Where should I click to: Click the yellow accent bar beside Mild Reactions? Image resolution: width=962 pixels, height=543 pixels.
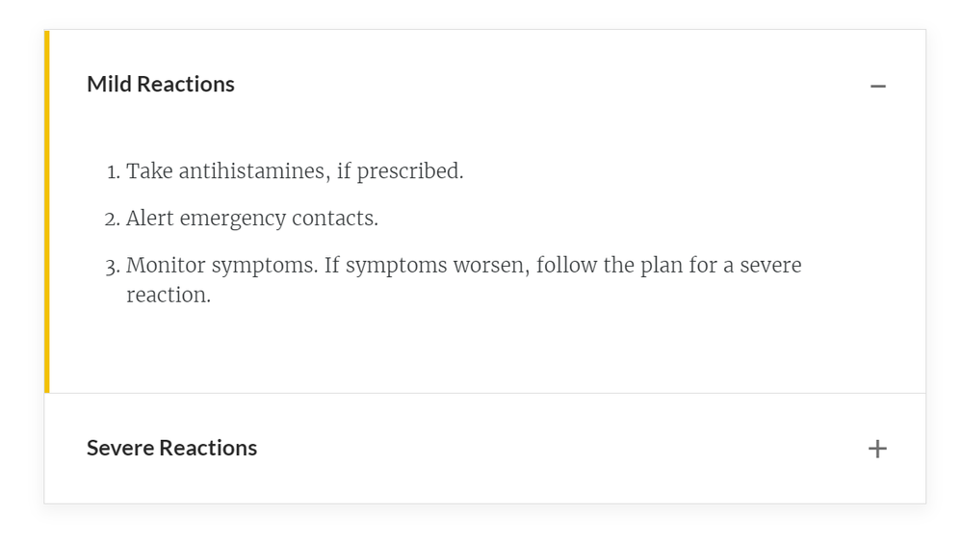coord(46,212)
